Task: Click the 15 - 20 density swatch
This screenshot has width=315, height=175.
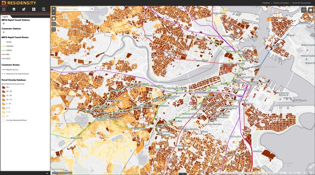Action: click(4, 96)
